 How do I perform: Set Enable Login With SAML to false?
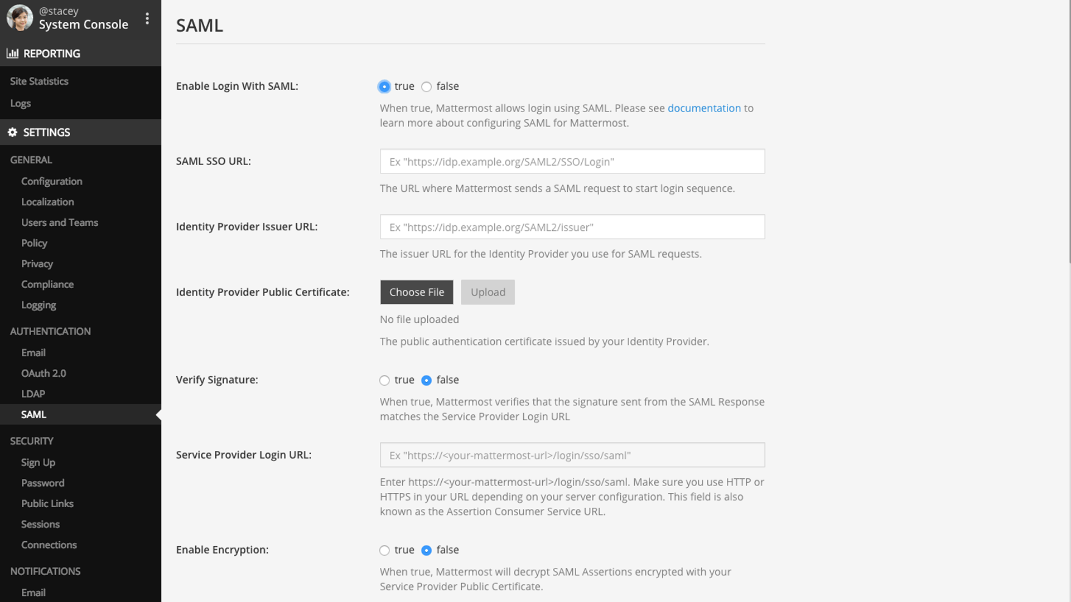pyautogui.click(x=427, y=86)
